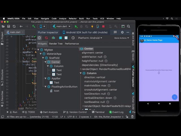The height and width of the screenshot is (136, 181).
Task: Open the Navigate menu
Action: click(x=45, y=18)
